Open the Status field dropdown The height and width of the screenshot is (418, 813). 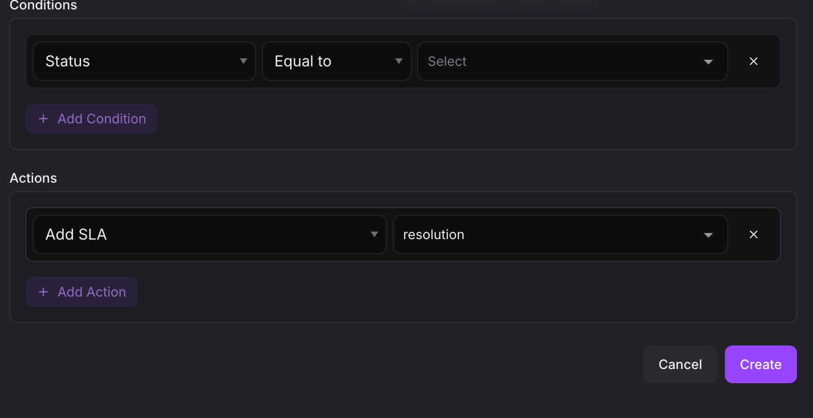141,61
